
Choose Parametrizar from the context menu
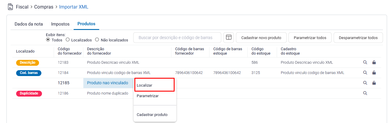pyautogui.click(x=148, y=96)
